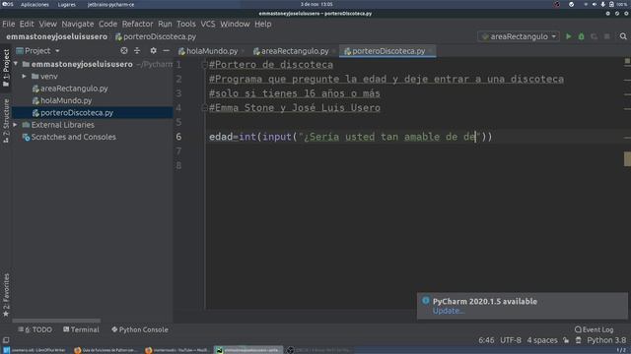
Task: Open the Terminal tool window
Action: pyautogui.click(x=81, y=329)
